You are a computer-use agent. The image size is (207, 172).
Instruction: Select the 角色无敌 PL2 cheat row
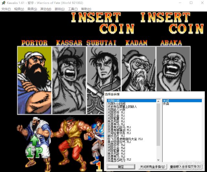pyautogui.click(x=132, y=154)
